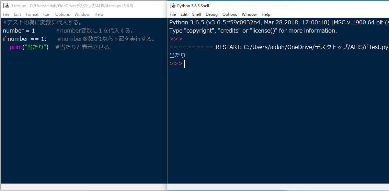Open the Help menu in the editor window
389x191 pixels.
point(99,14)
